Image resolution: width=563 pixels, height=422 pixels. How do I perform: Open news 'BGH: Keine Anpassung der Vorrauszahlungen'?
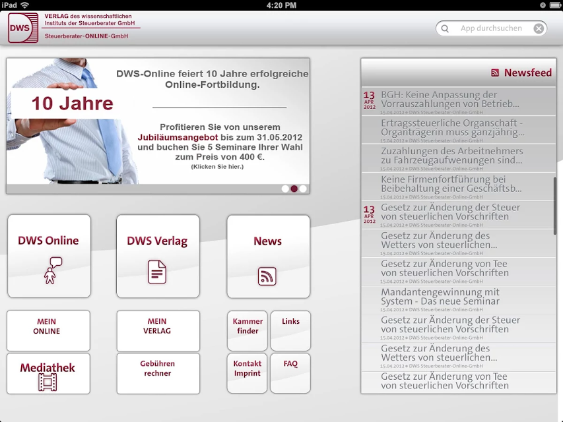coord(459,102)
